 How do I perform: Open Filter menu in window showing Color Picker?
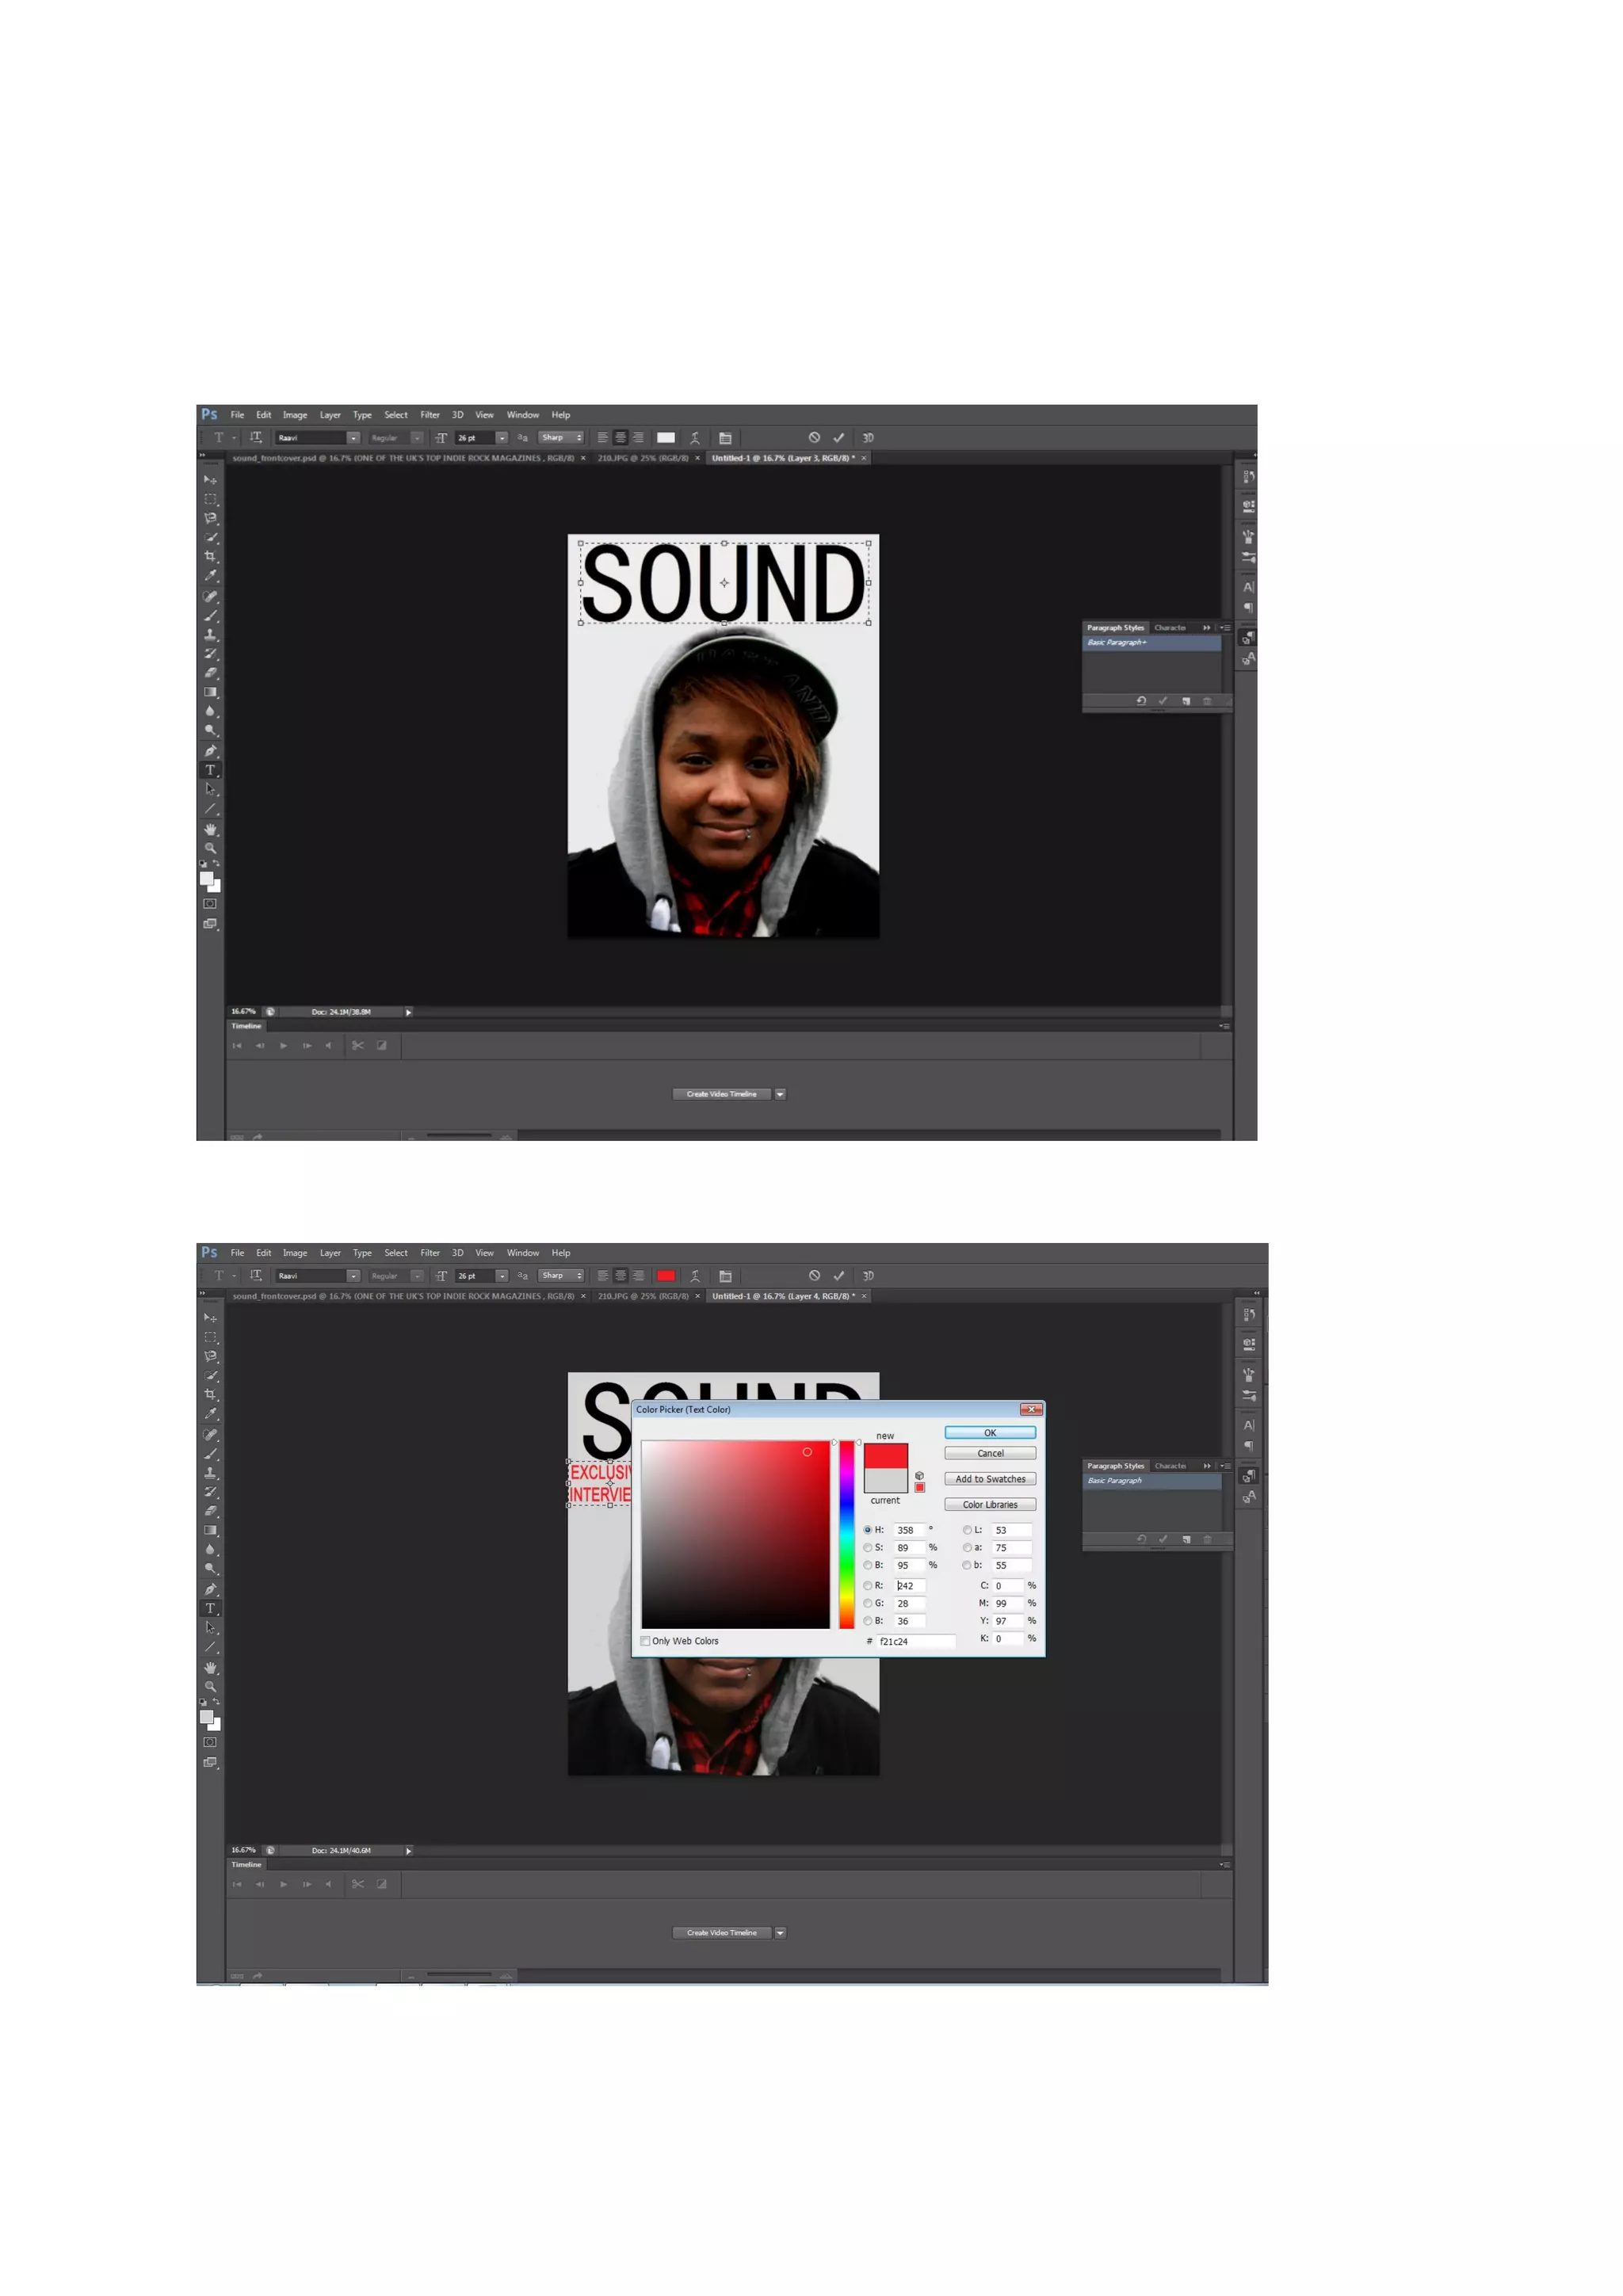coord(430,1253)
